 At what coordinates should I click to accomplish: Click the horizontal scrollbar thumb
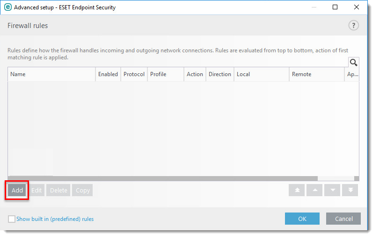click(162, 178)
